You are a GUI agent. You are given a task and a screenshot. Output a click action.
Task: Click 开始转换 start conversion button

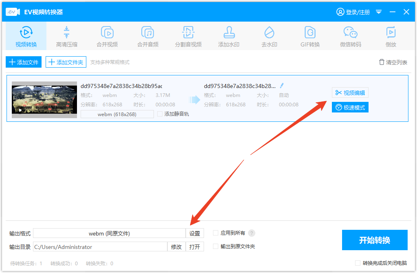tap(375, 240)
